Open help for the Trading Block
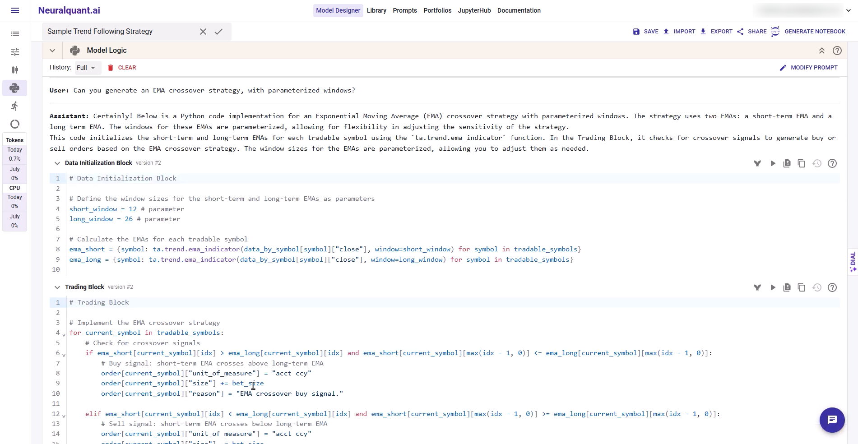The width and height of the screenshot is (858, 444). [x=832, y=287]
